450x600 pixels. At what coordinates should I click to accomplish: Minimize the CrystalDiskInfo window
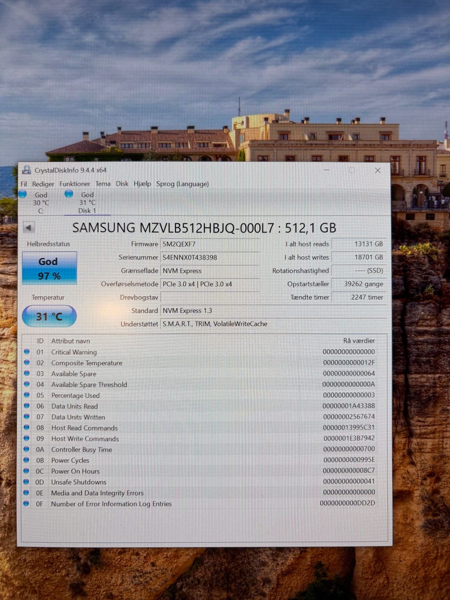tap(327, 170)
